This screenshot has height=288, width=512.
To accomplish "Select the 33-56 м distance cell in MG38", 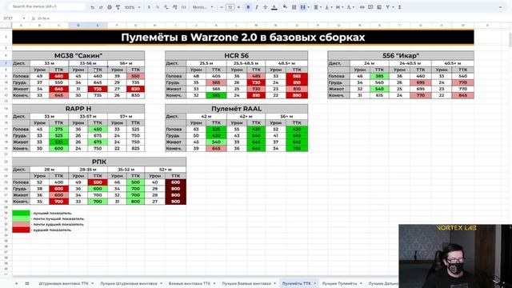I will pos(88,63).
